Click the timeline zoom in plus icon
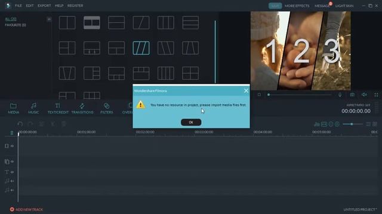 point(337,124)
